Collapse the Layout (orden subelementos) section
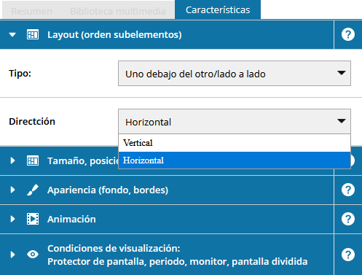This screenshot has width=362, height=275. [12, 34]
